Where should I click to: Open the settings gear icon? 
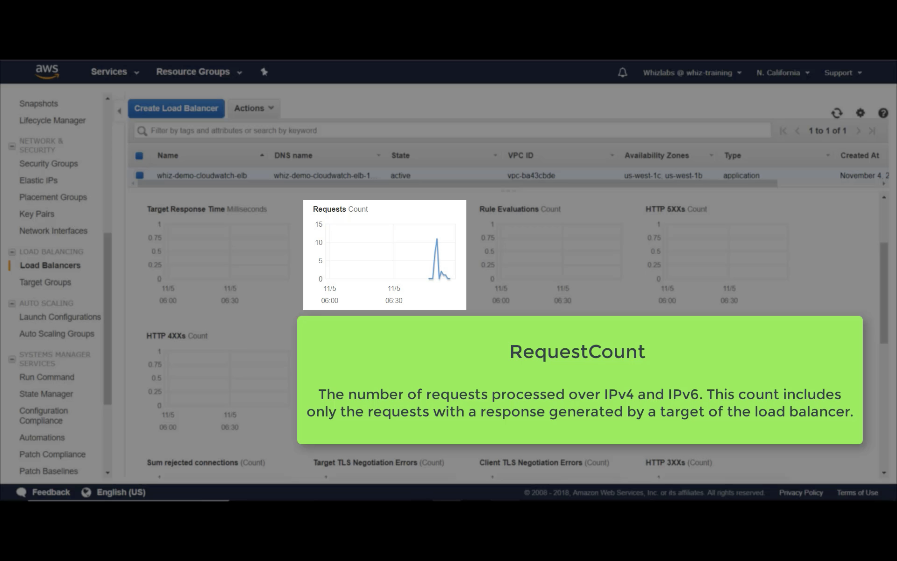coord(860,113)
